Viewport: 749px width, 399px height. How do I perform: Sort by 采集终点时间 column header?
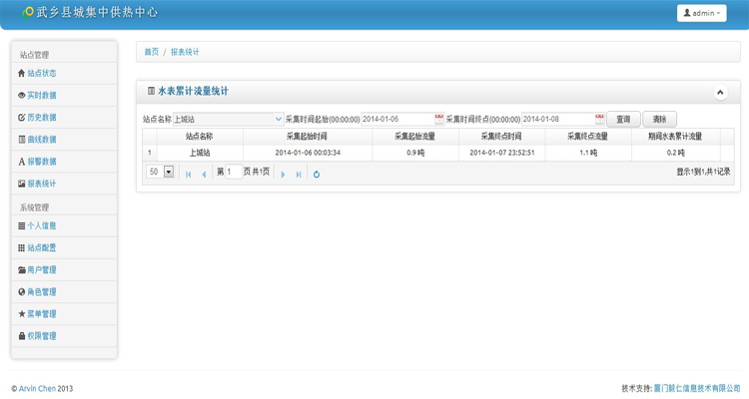[x=502, y=137]
